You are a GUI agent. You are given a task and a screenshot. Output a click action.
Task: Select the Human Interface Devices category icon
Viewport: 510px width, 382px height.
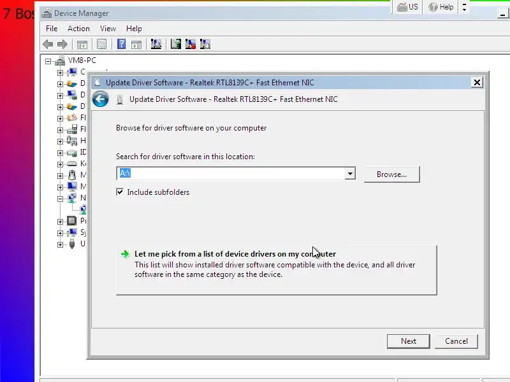[x=72, y=141]
